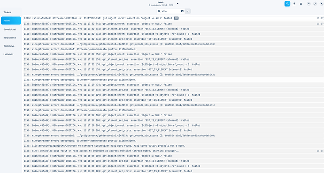324x173 pixels.
Task: Open the 11:17:29.430 gst_element_set_bus entry
Action: (x=173, y=90)
